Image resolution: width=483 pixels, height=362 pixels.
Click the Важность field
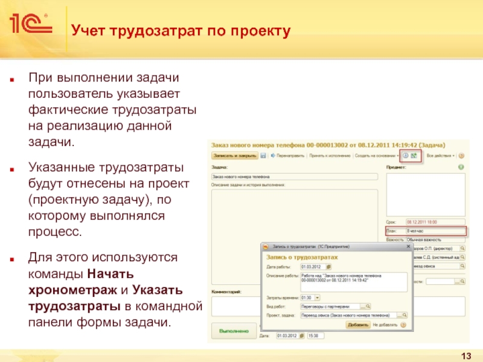pyautogui.click(x=435, y=240)
